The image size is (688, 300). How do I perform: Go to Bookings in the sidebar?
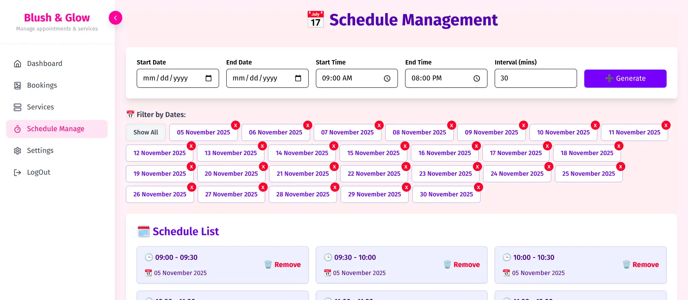42,86
